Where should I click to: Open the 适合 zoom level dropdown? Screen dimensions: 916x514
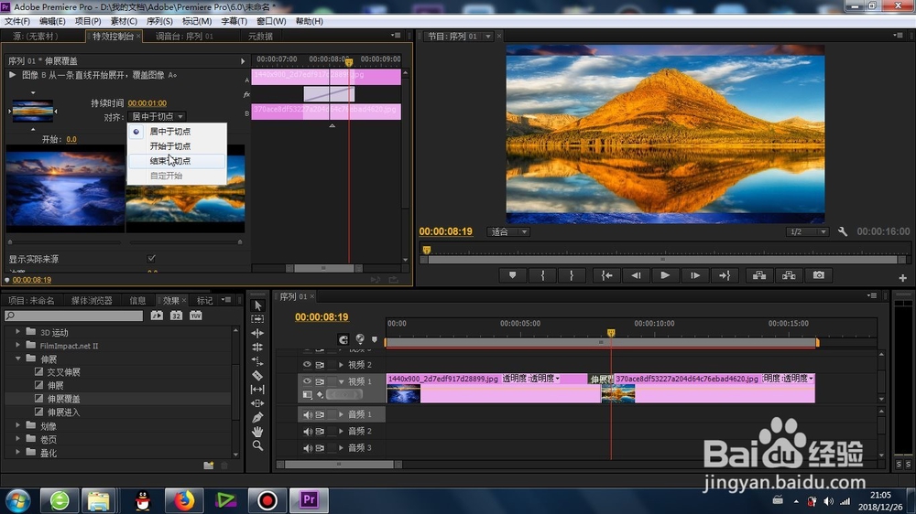507,231
